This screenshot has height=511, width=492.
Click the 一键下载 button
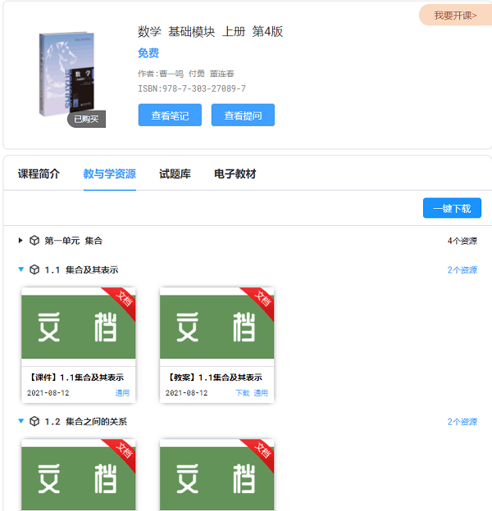[x=452, y=209]
